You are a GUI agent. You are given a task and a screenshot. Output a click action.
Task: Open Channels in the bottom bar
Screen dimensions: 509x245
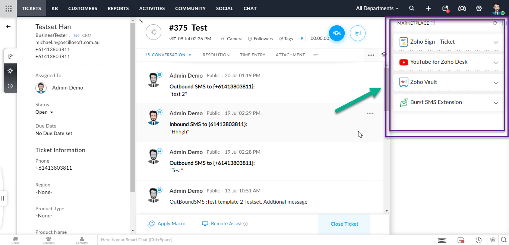[48, 240]
